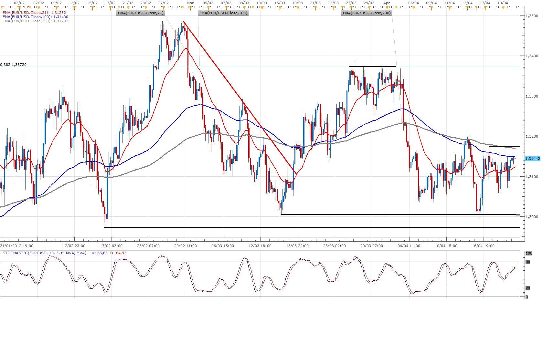
Task: Click the 17/02 top date label
Action: click(x=110, y=3)
